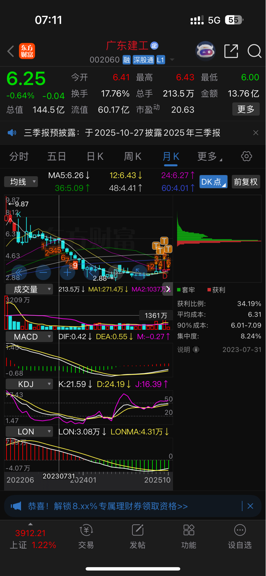Screen dimensions: 266x576
Task: Select the 月K tab
Action: tap(171, 156)
